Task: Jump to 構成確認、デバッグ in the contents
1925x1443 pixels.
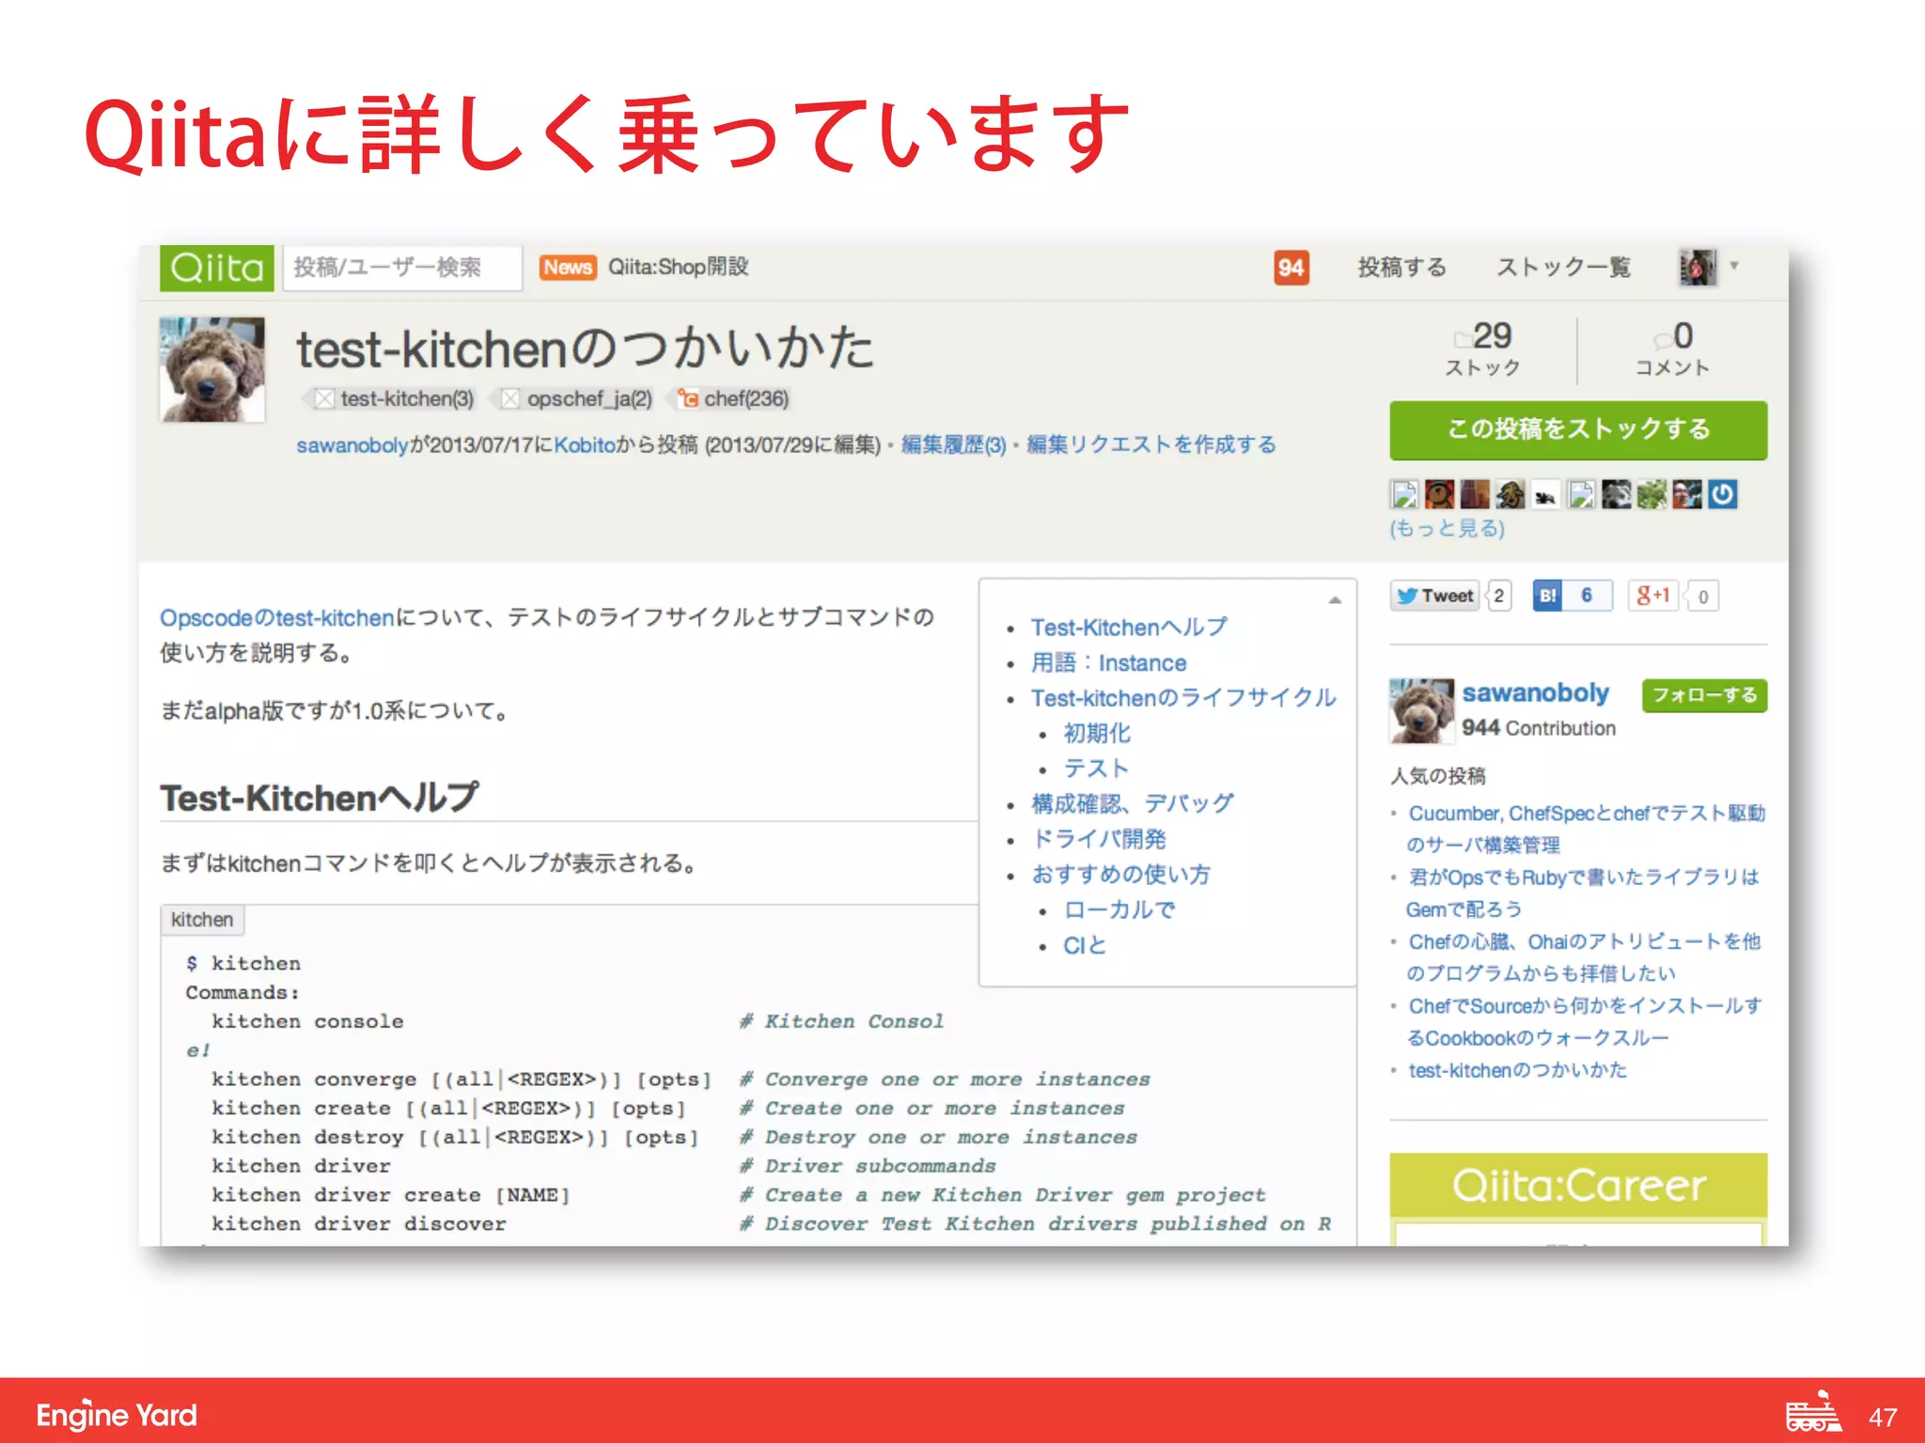Action: 1133,804
